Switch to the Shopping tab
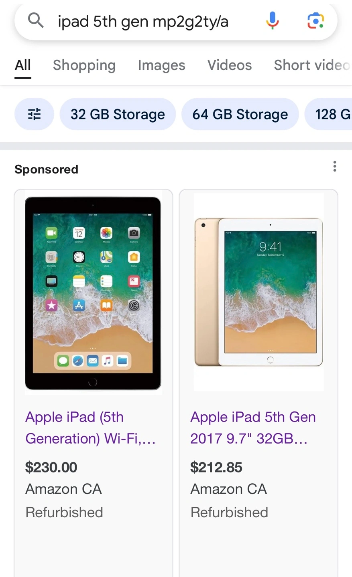Screen dimensions: 352x577 (x=84, y=65)
